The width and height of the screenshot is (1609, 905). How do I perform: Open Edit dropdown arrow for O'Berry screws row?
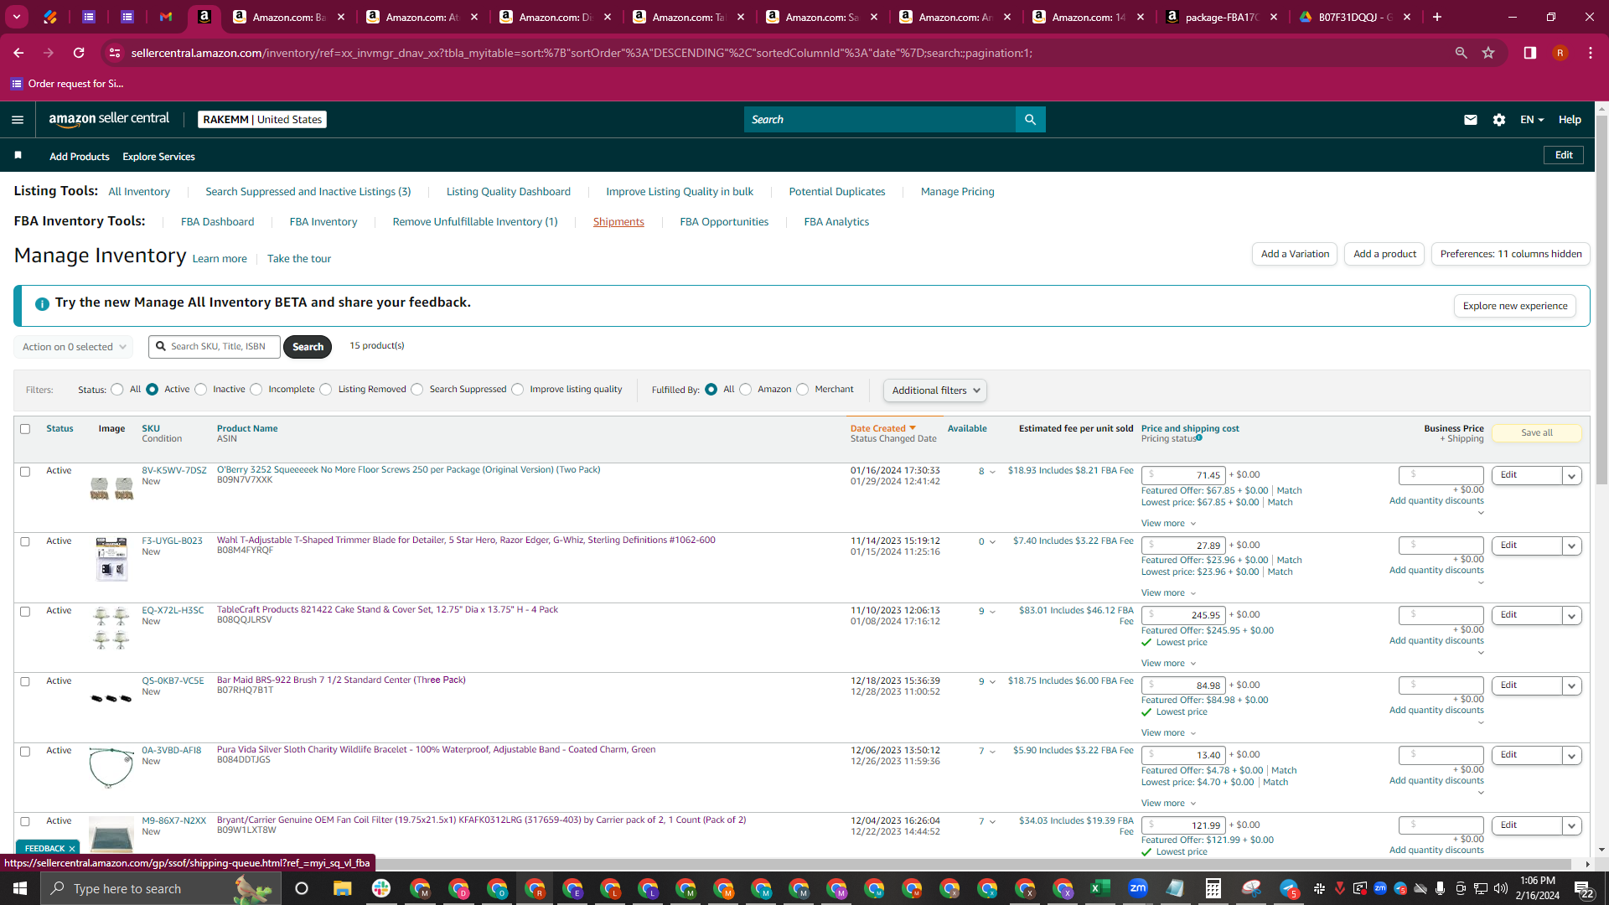tap(1572, 476)
